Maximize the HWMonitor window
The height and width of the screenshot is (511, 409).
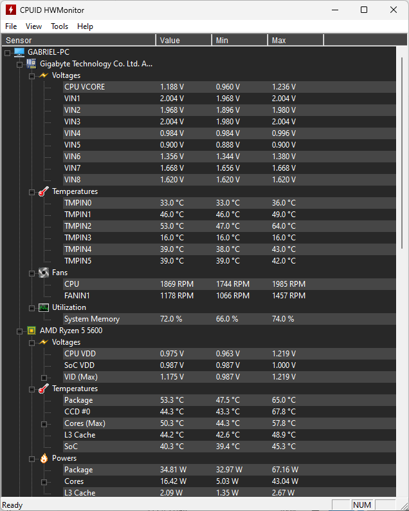coord(364,10)
